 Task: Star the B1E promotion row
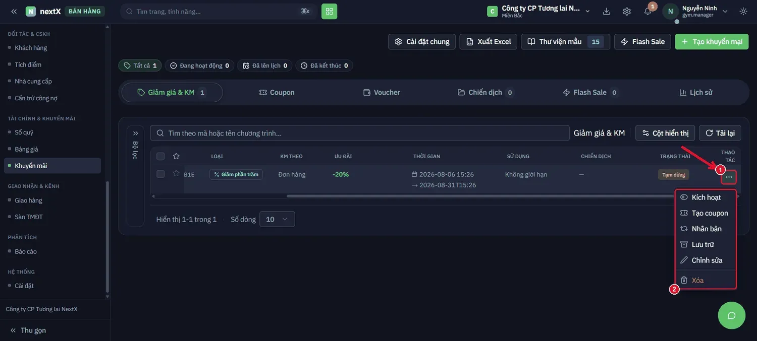176,173
